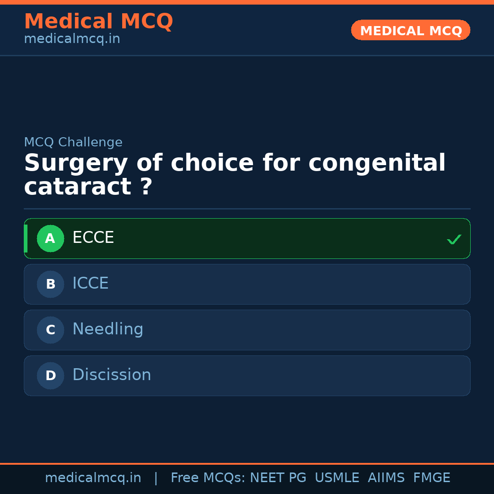Open the medicalmcq.in link in the header
The height and width of the screenshot is (494, 494).
pos(72,39)
